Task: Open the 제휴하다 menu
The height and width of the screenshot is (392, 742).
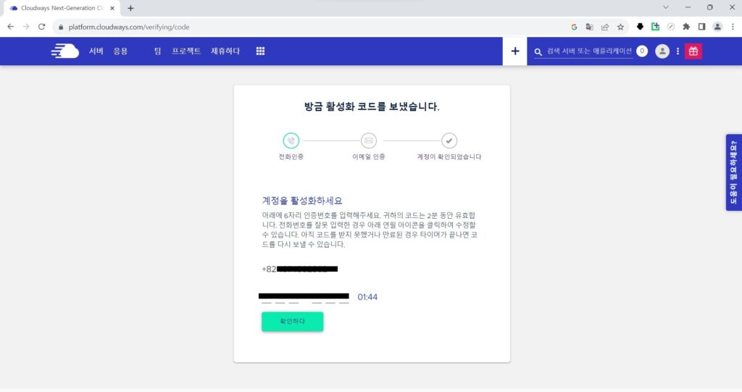Action: [x=225, y=51]
